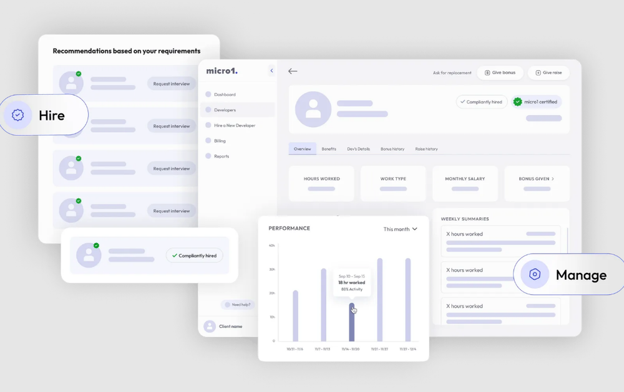Click the Weekly Summaries scrollbar
The height and width of the screenshot is (392, 624).
click(x=567, y=242)
